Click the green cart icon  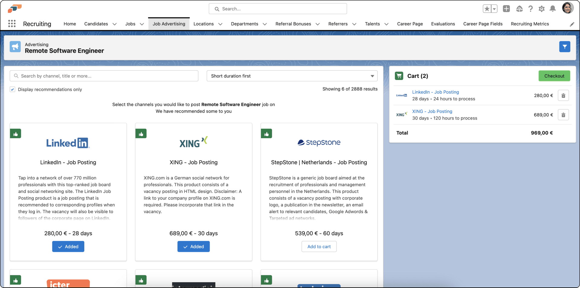tap(399, 76)
